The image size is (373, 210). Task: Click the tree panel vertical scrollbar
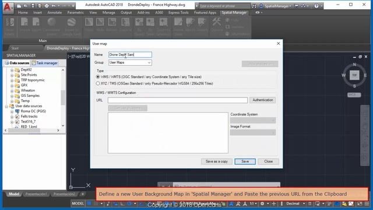pyautogui.click(x=63, y=97)
